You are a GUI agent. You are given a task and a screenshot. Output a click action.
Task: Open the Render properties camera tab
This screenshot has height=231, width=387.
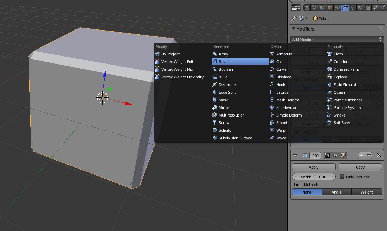(307, 8)
